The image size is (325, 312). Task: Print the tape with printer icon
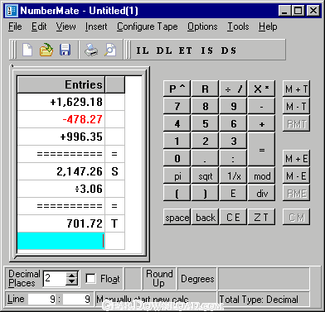point(91,50)
